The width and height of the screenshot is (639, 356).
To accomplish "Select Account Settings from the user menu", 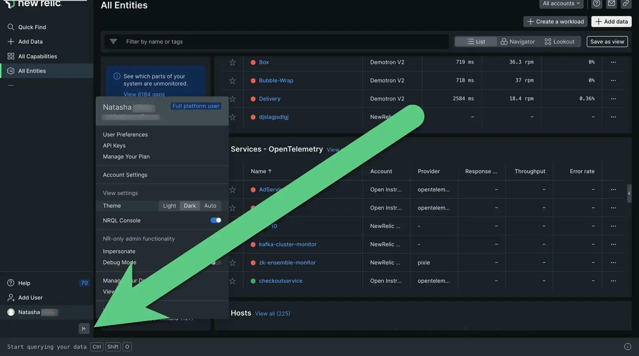I will tap(125, 175).
